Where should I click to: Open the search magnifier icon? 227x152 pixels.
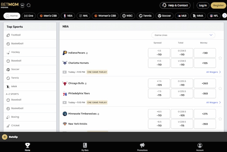click(x=29, y=5)
